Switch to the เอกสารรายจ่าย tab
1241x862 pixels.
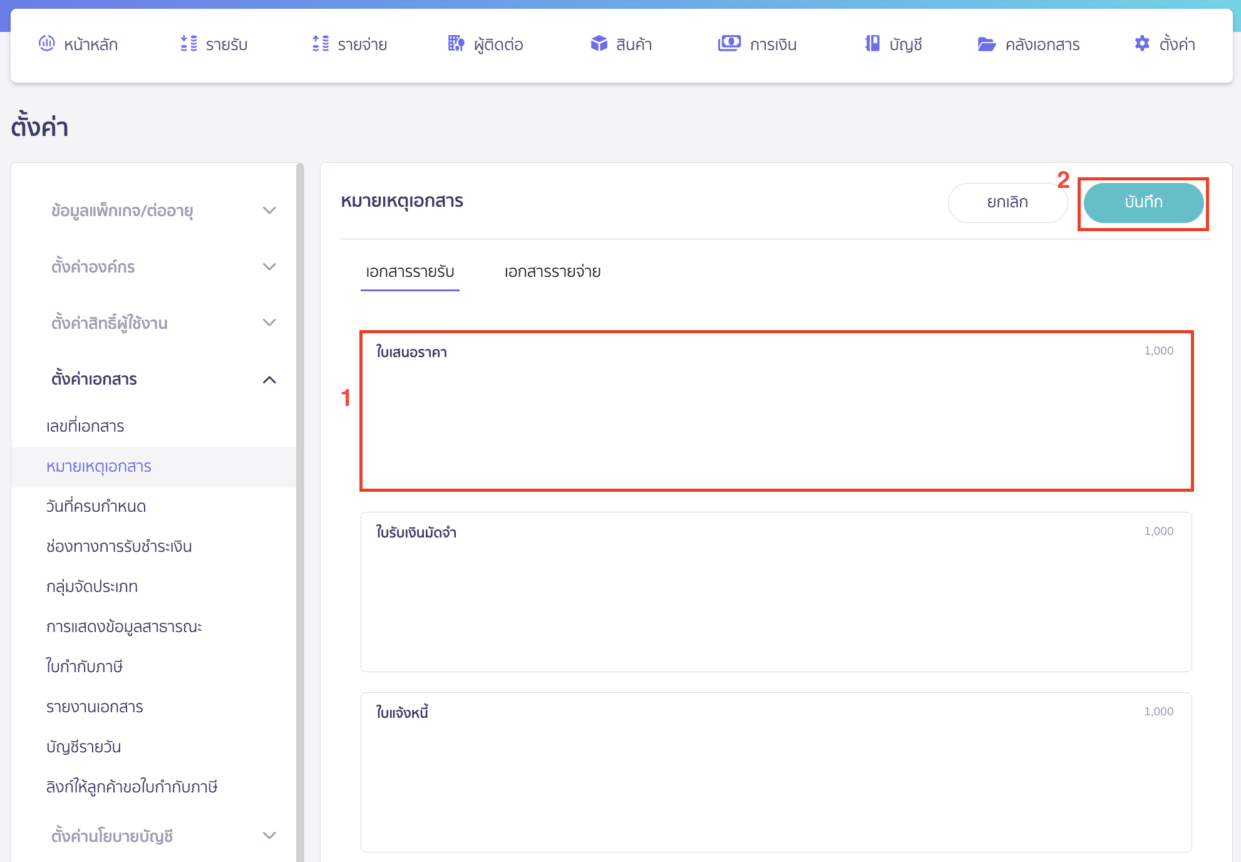(552, 272)
